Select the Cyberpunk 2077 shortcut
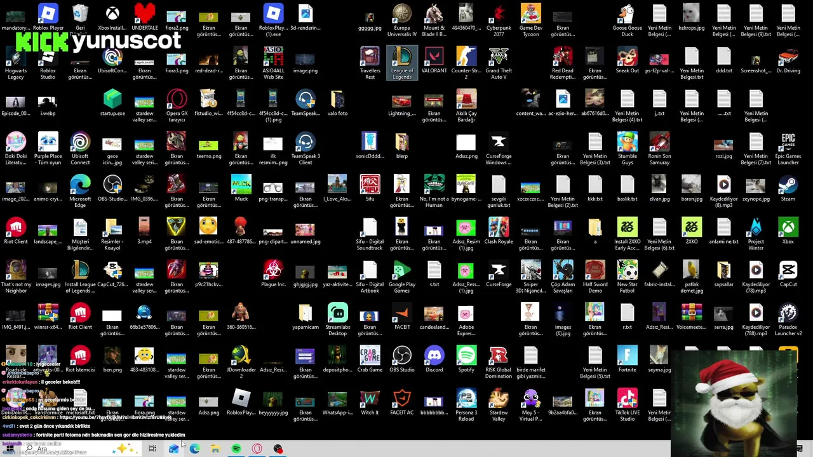 click(x=499, y=20)
